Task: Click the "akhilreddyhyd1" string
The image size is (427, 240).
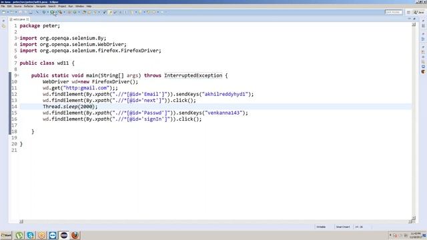Action: 225,94
